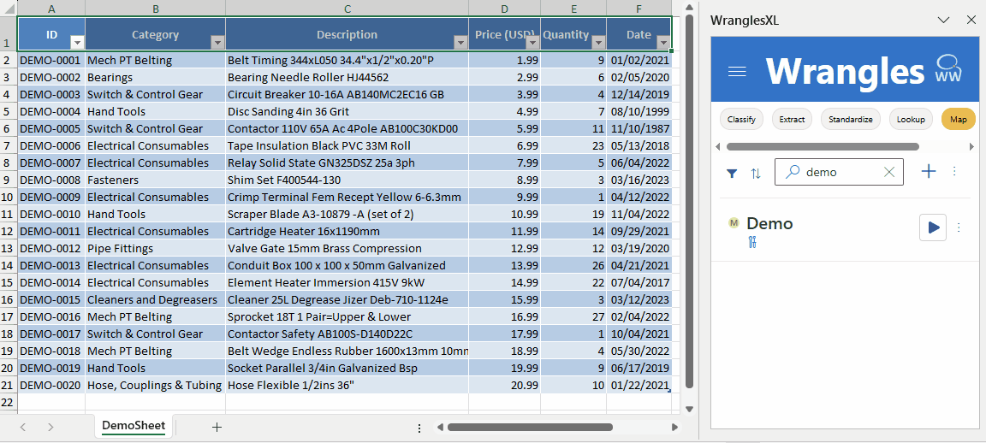The image size is (986, 443).
Task: Run the Demo wrangle
Action: point(933,227)
